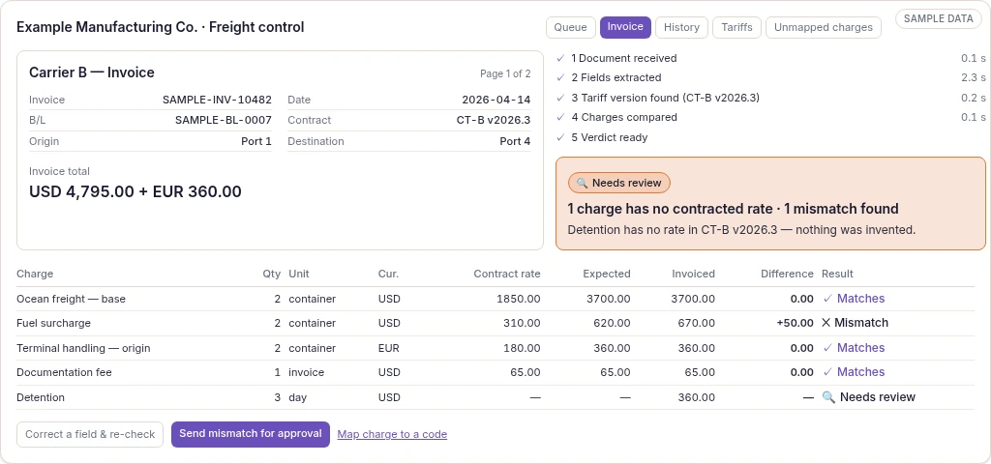The image size is (991, 464).
Task: Select the Fuel surcharge charge name
Action: [54, 323]
